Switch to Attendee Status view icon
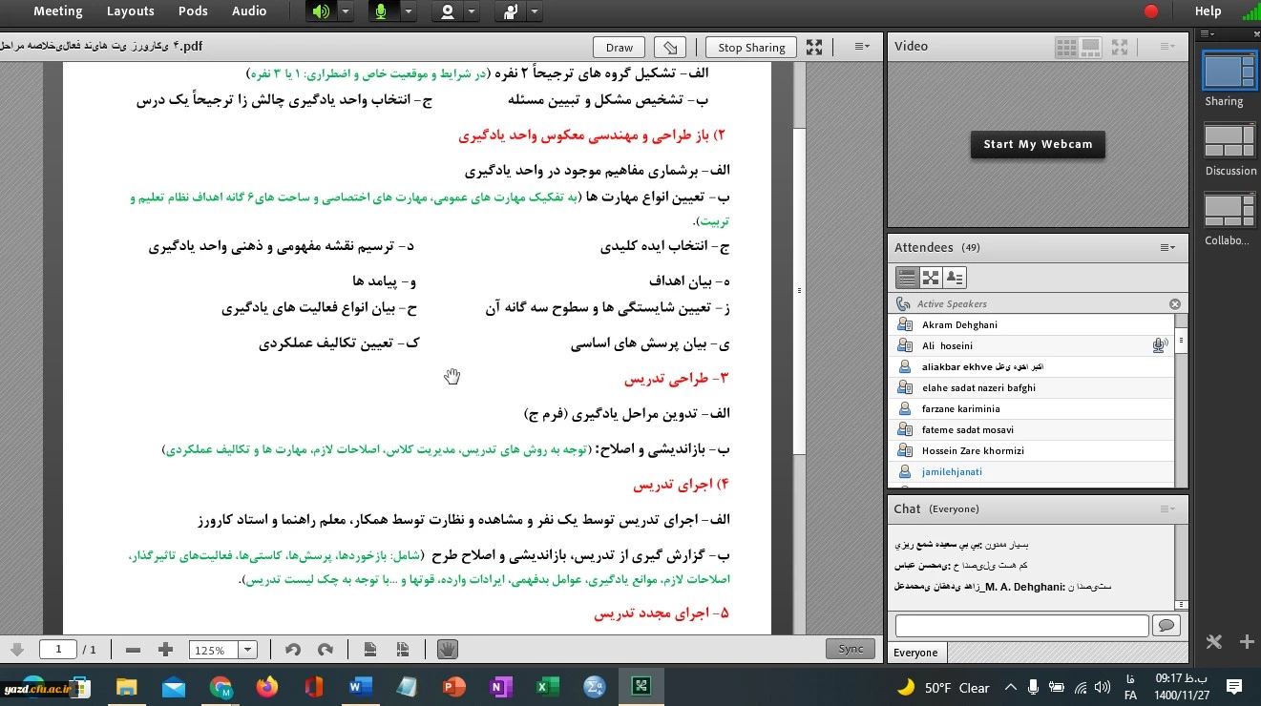The height and width of the screenshot is (706, 1261). 954,278
